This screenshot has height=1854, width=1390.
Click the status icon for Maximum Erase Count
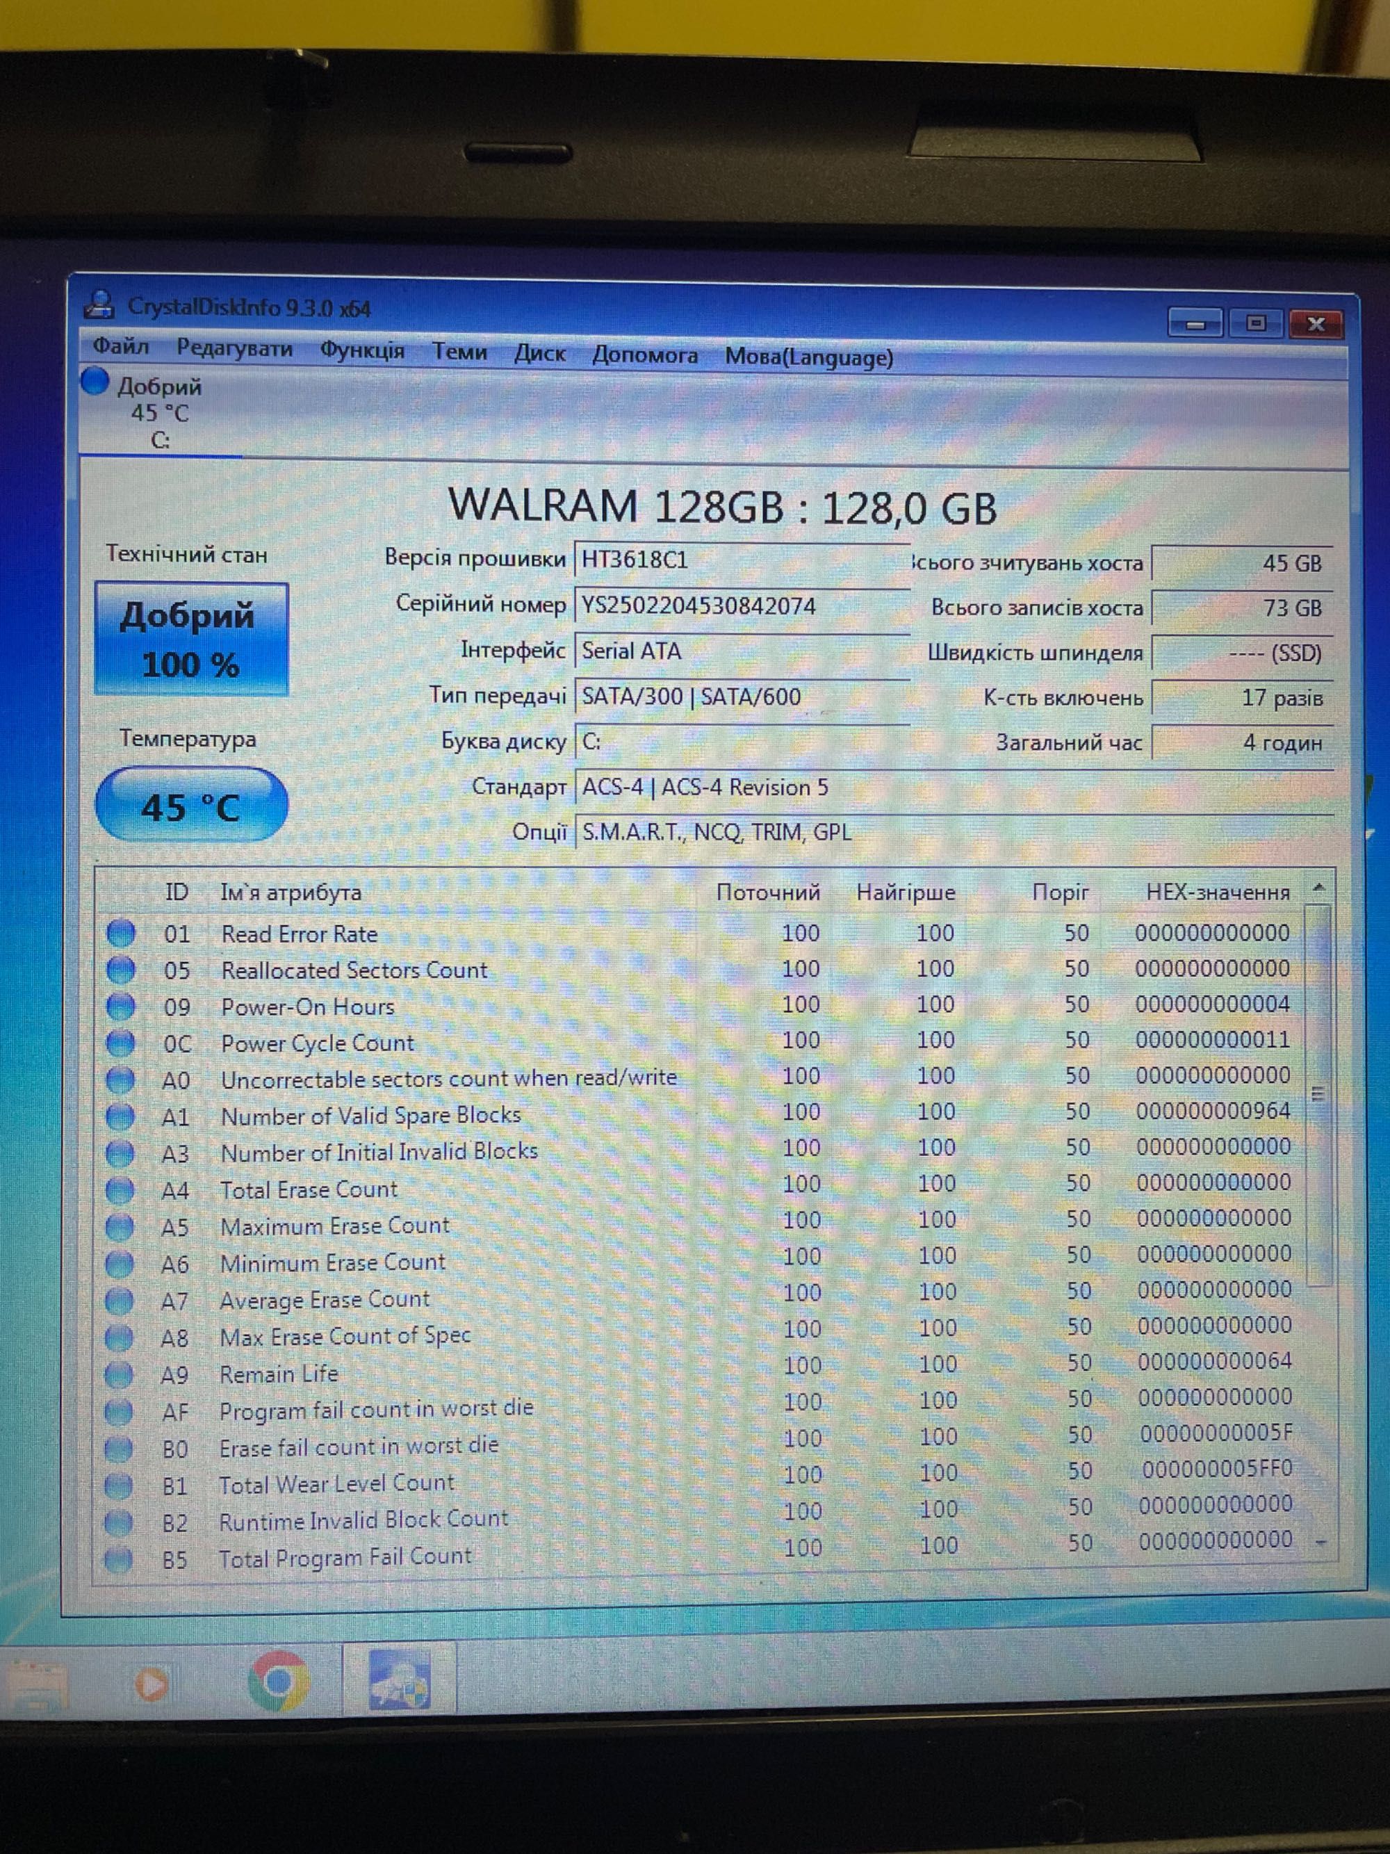coord(120,1227)
